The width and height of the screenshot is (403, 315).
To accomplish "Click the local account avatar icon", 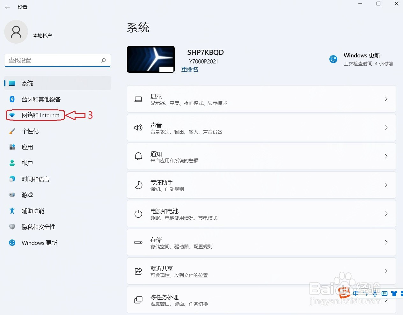I will pyautogui.click(x=16, y=32).
